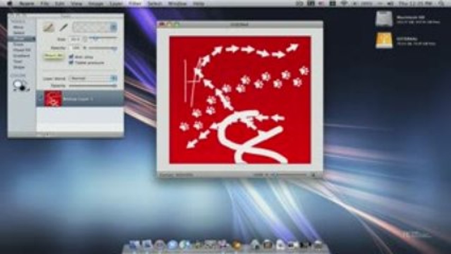451x254 pixels.
Task: Select the Move tool in tools list
Action: (x=19, y=27)
